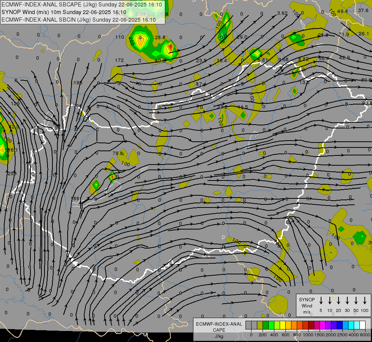The image size is (372, 342).
Task: Click the map value 49.4
Action: (342, 11)
